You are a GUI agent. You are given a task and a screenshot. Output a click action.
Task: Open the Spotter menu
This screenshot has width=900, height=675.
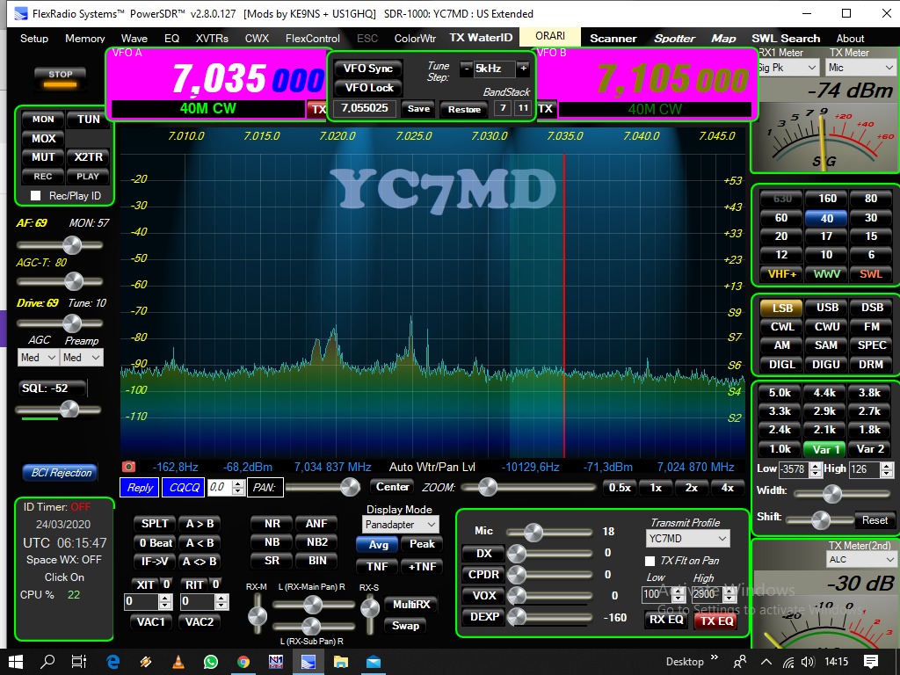click(x=674, y=39)
